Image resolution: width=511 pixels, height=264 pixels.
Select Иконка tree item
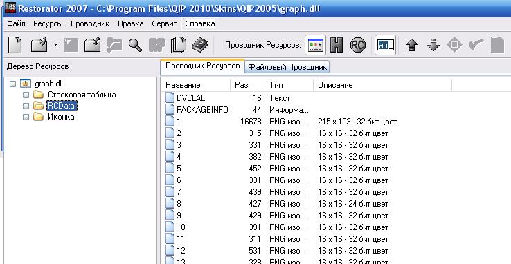(61, 117)
